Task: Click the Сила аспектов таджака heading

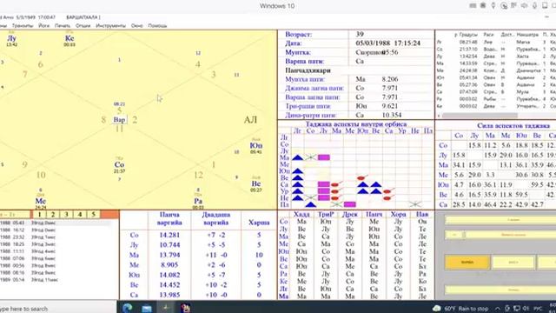Action: 513,125
